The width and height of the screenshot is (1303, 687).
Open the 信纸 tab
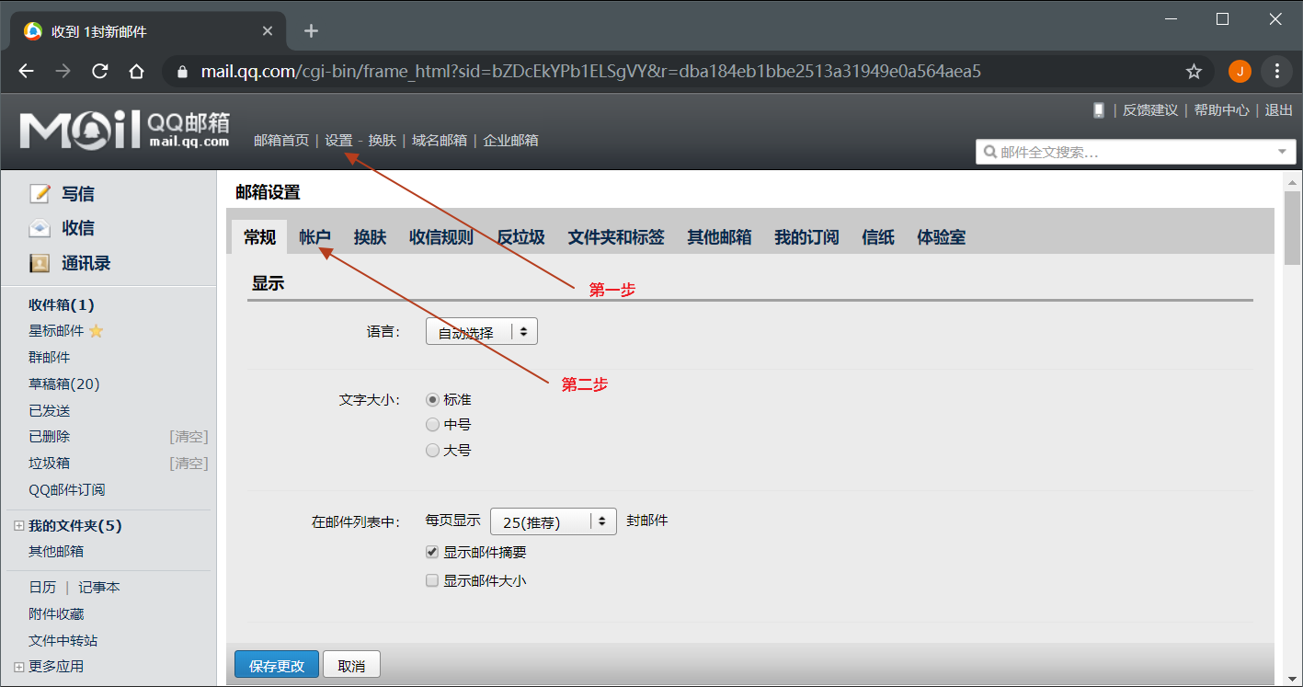point(878,237)
